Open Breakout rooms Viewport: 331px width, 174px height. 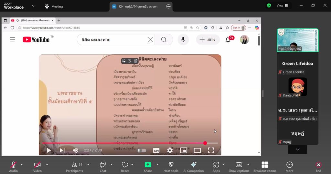(265, 167)
